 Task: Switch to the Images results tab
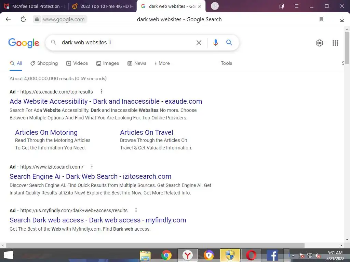tap(108, 63)
